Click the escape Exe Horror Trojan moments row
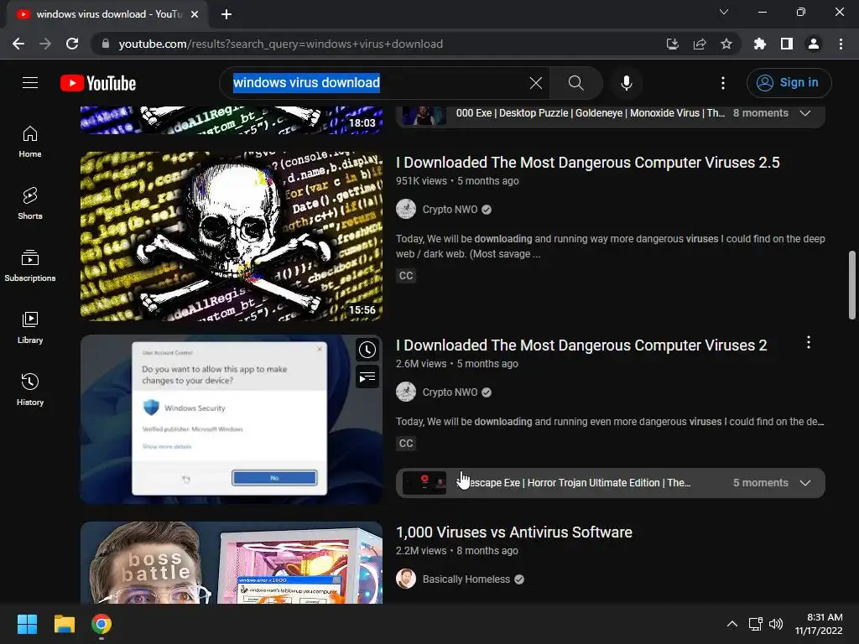The height and width of the screenshot is (644, 859). 611,483
